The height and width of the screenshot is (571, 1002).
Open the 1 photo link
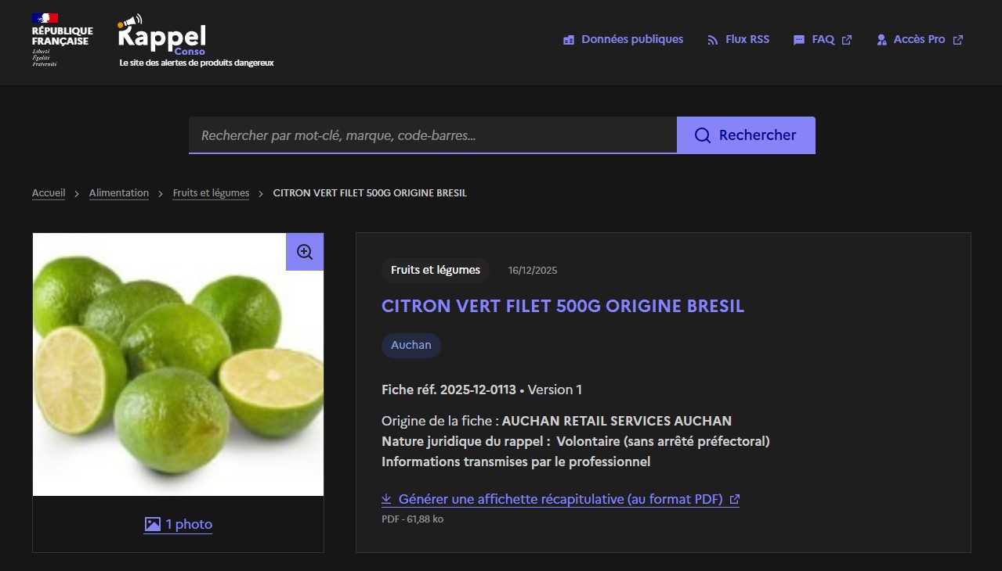[x=189, y=524]
